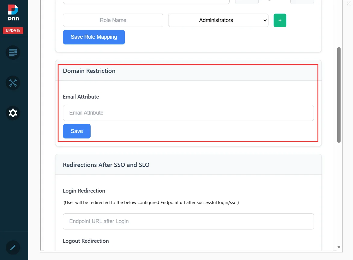Focus the Email Attribute input field
Viewport: 353px width, 260px height.
point(188,113)
